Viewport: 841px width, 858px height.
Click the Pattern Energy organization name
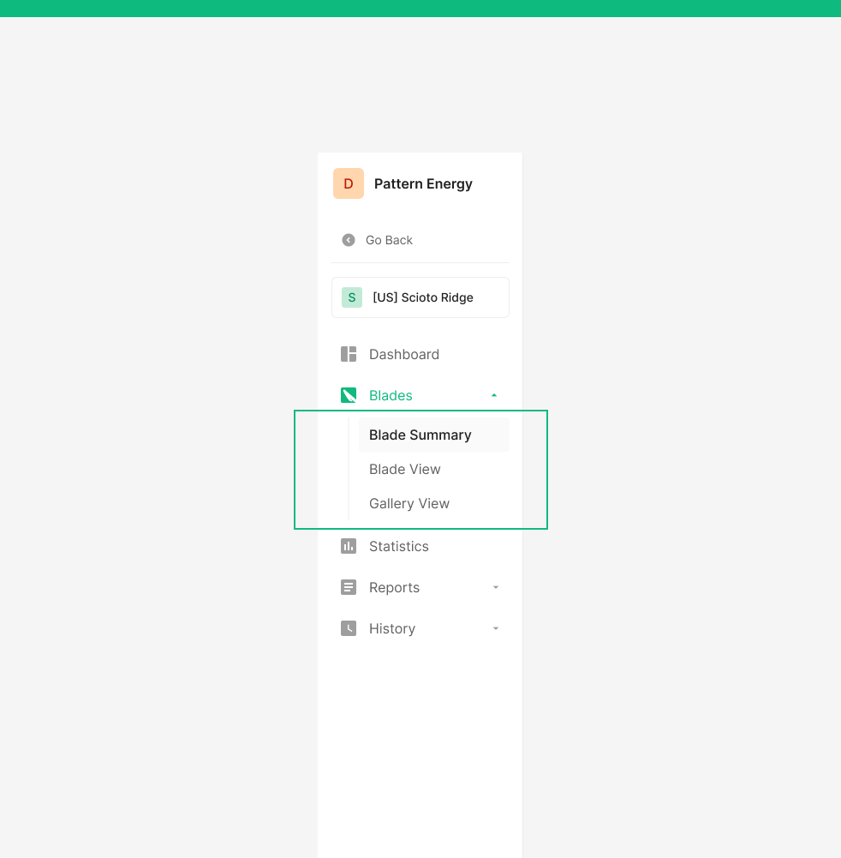(423, 183)
